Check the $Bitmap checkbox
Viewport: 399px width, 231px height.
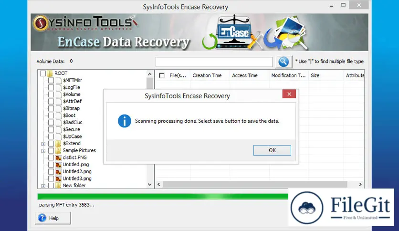(x=51, y=108)
